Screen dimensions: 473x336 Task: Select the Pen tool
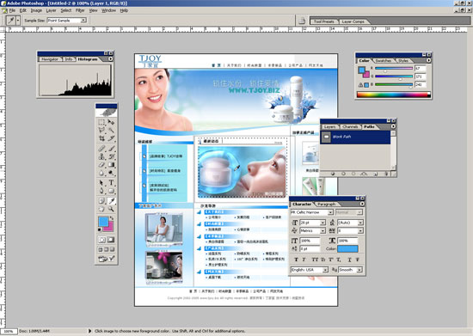pyautogui.click(x=101, y=191)
